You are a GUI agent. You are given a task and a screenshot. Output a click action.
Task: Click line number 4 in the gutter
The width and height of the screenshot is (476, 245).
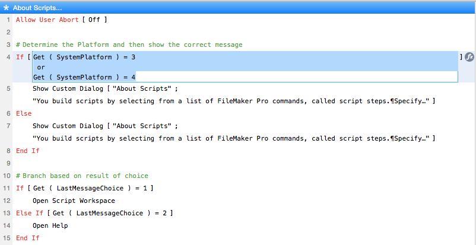[x=8, y=57]
